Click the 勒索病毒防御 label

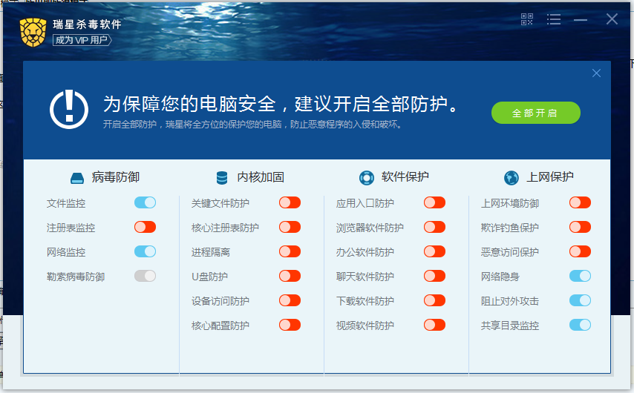[76, 277]
